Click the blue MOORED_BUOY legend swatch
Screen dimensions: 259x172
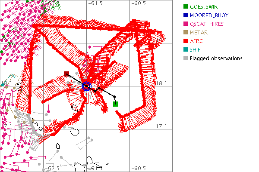coord(186,15)
